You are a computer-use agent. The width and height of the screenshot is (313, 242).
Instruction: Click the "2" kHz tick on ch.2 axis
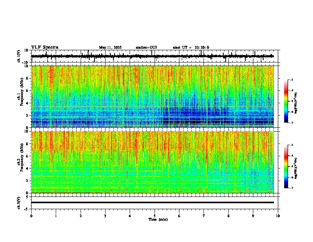[27, 181]
